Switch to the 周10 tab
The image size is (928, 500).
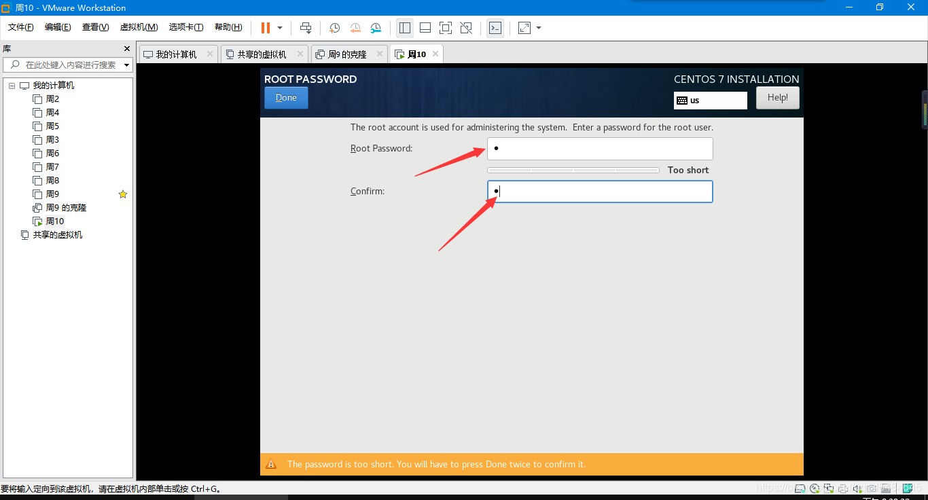click(416, 54)
